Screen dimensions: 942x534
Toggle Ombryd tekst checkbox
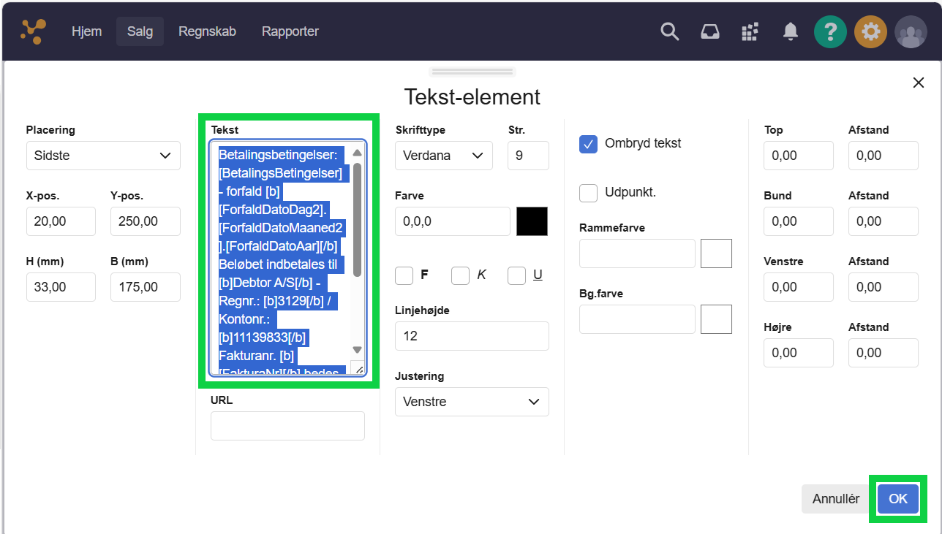pos(588,144)
